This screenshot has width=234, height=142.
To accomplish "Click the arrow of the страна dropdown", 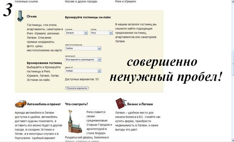I will tap(86, 33).
